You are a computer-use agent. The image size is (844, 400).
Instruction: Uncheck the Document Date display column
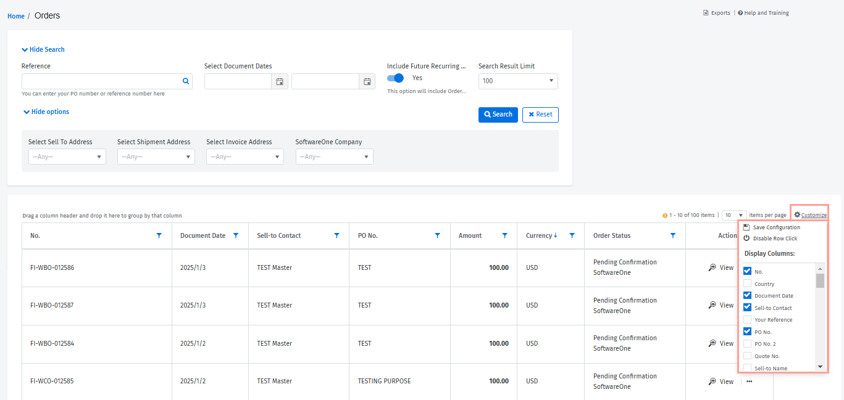[x=748, y=295]
